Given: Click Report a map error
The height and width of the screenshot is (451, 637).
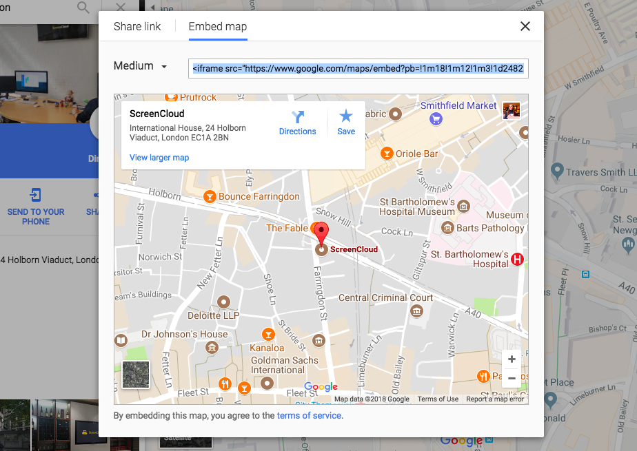Looking at the screenshot, I should point(495,399).
